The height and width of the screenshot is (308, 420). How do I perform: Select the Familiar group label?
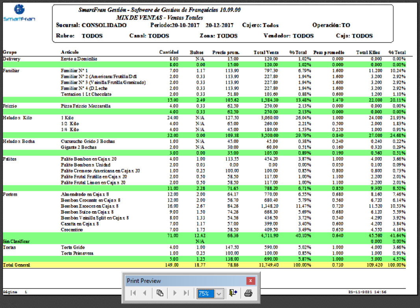pyautogui.click(x=11, y=71)
